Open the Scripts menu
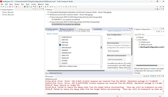168x97 pixels. (34, 4)
